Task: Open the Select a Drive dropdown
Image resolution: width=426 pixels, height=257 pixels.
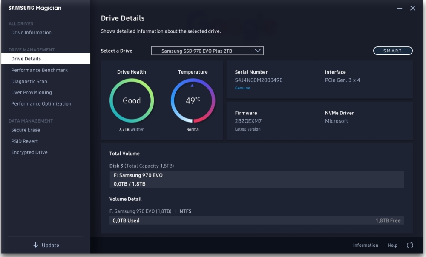Action: point(207,51)
